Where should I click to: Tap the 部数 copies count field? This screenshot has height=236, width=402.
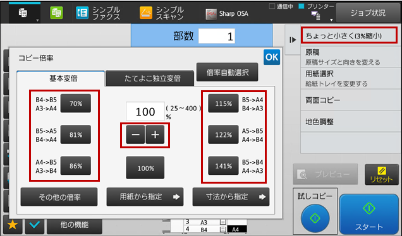[217, 36]
